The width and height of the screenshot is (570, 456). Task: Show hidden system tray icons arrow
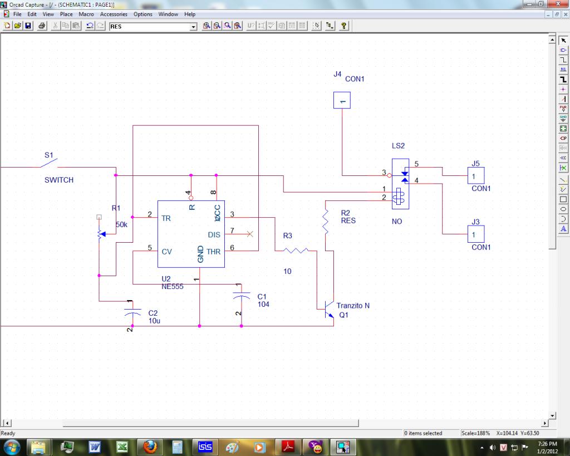pyautogui.click(x=481, y=447)
